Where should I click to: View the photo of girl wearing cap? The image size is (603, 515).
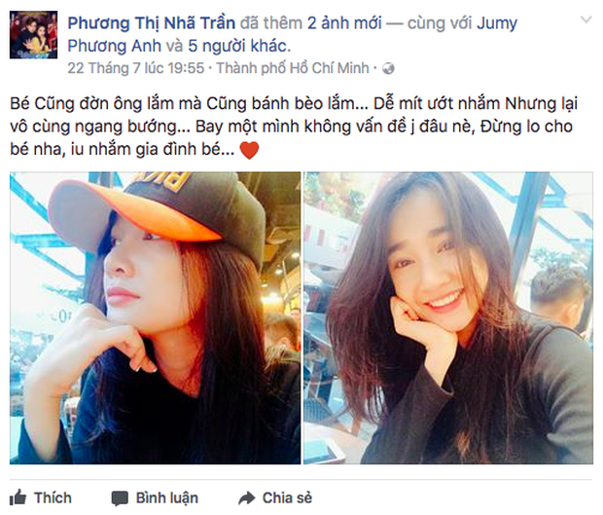coord(155,318)
